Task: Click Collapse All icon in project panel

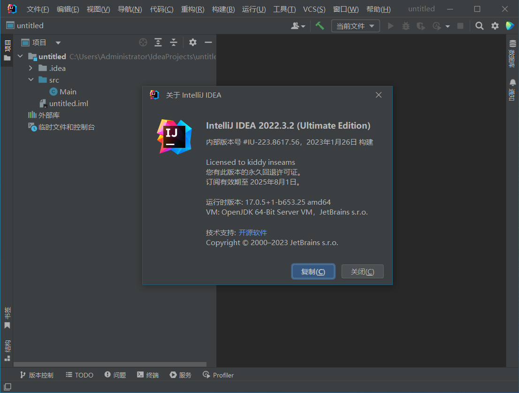Action: point(174,42)
